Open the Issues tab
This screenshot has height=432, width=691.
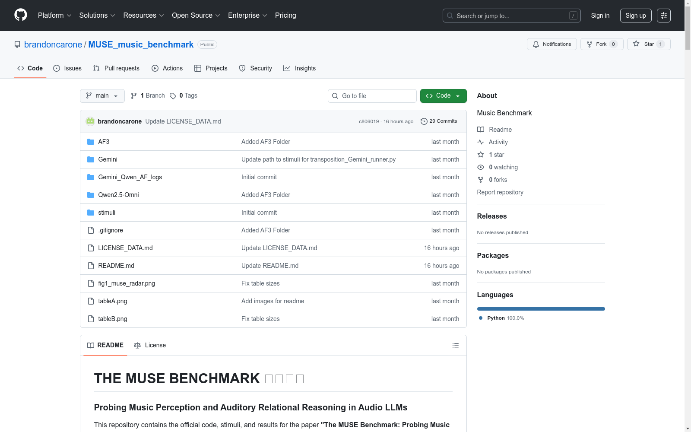click(x=67, y=68)
